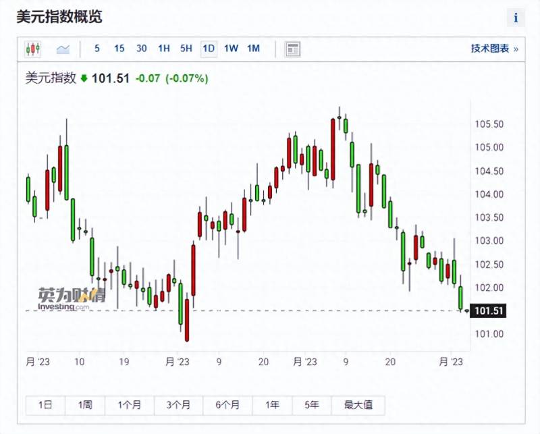Click the date label 9 after 19
Image resolution: width=540 pixels, height=434 pixels.
[x=219, y=362]
